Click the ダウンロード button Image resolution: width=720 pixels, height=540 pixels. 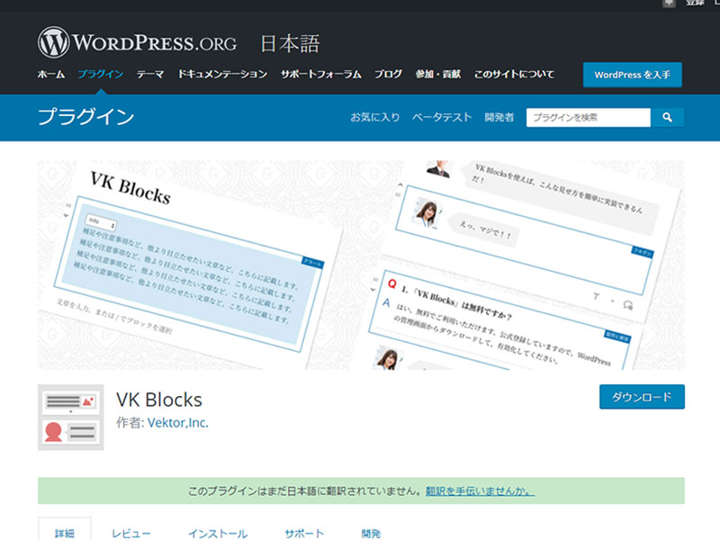click(642, 397)
